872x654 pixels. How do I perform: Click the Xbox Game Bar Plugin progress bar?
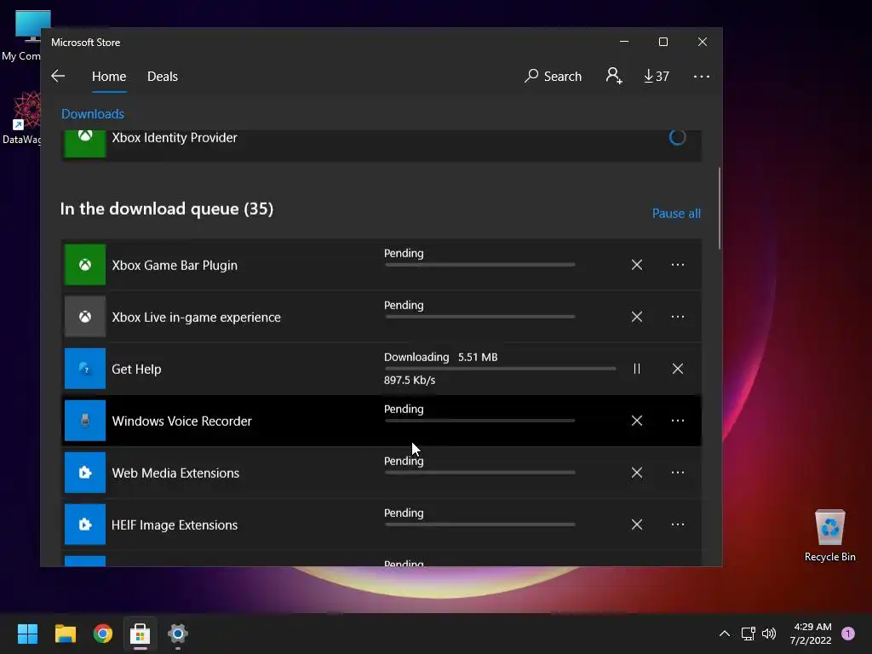(x=480, y=265)
